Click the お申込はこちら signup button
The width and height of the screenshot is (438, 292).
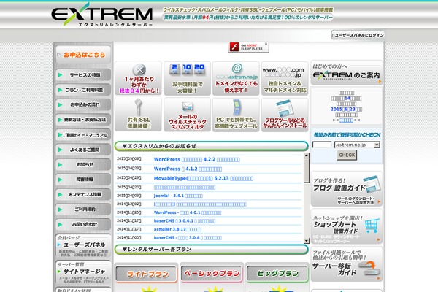pyautogui.click(x=83, y=55)
